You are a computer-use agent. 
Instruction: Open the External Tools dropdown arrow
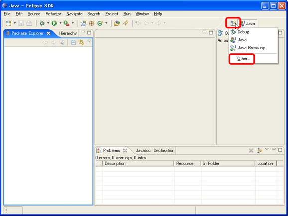coord(73,23)
